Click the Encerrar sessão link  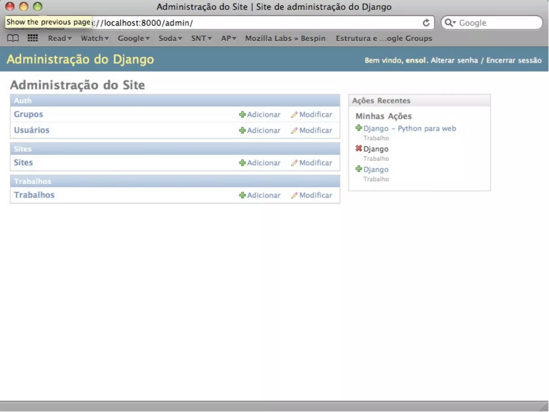[514, 60]
